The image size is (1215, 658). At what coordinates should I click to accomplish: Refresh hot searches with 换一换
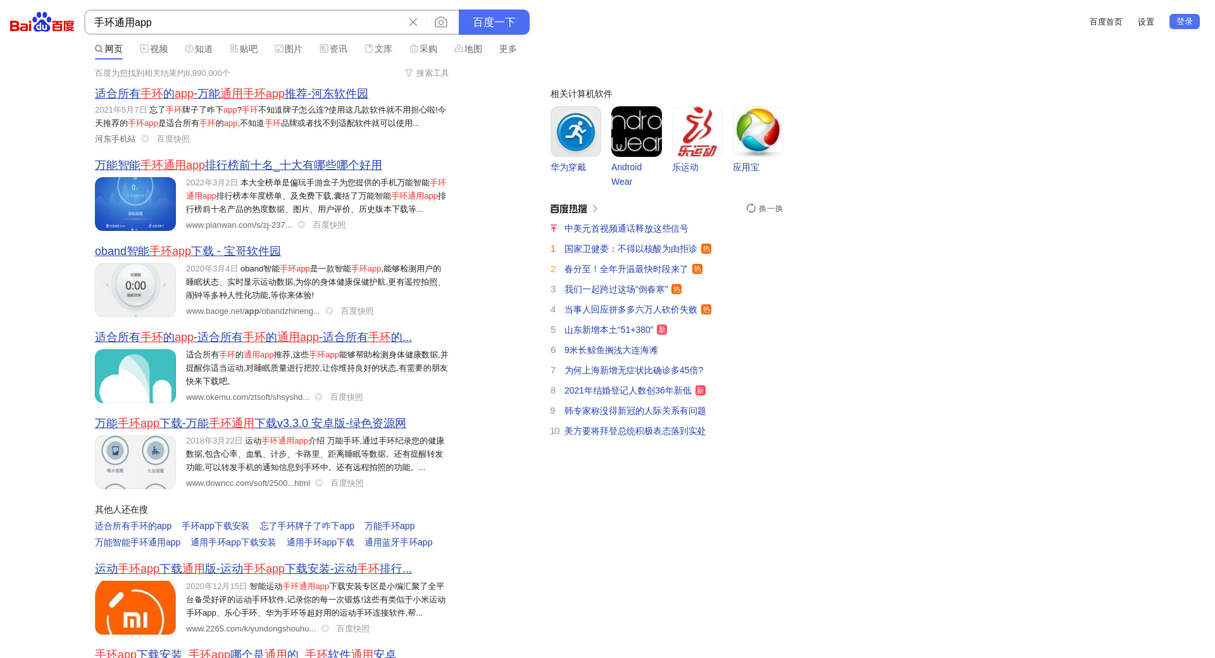[764, 208]
